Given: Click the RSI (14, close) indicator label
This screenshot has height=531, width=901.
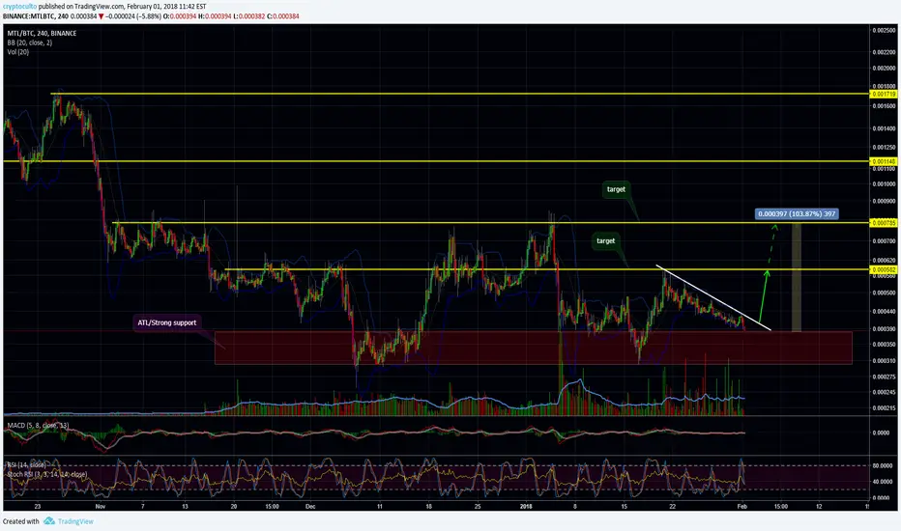Looking at the screenshot, I should click(x=26, y=464).
